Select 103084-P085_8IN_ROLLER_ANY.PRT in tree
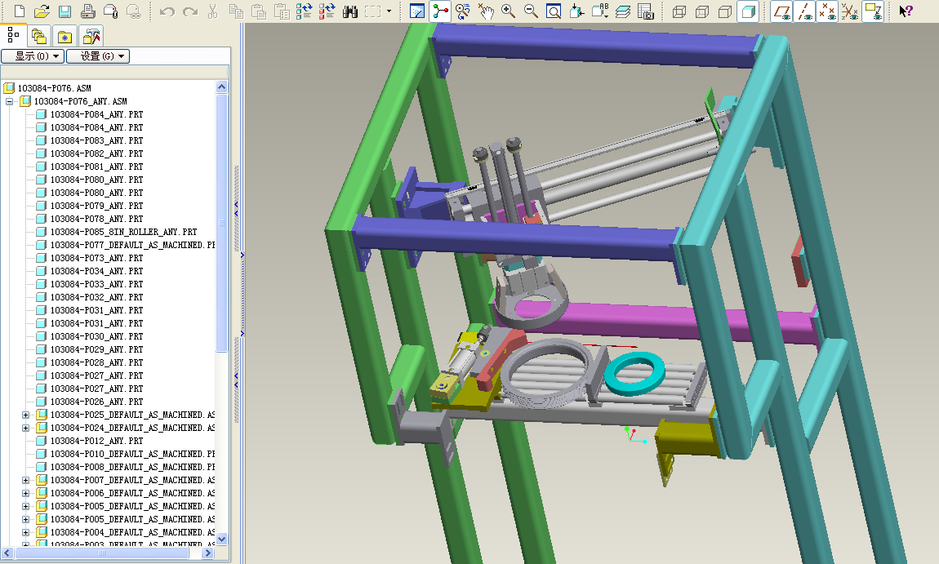 click(123, 232)
